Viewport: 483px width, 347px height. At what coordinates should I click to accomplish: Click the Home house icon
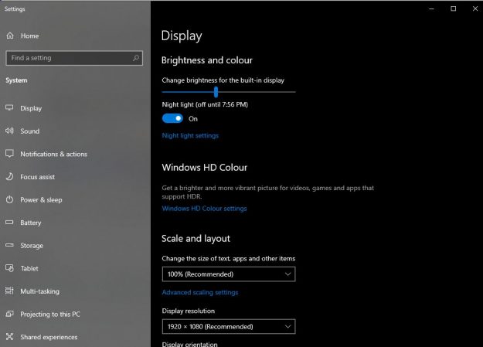click(x=10, y=36)
